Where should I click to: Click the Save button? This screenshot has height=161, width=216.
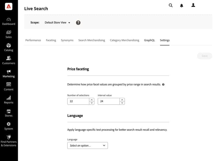pyautogui.click(x=204, y=56)
